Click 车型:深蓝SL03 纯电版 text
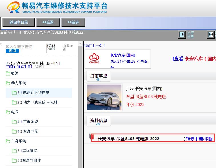216x168 pixels. (x=146, y=97)
